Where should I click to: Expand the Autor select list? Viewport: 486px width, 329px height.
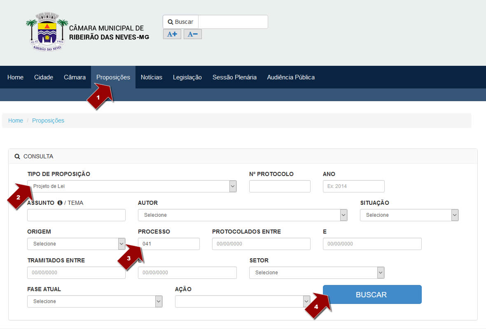coord(242,215)
